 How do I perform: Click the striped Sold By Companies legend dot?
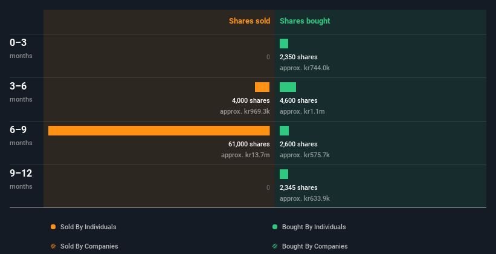coord(53,246)
